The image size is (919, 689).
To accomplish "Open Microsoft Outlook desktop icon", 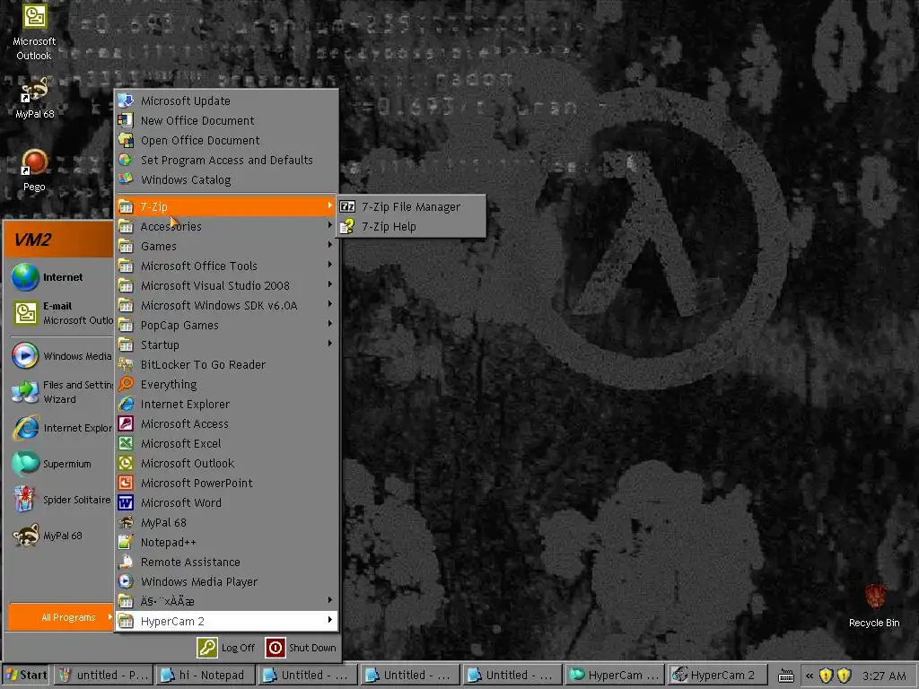I will (34, 31).
